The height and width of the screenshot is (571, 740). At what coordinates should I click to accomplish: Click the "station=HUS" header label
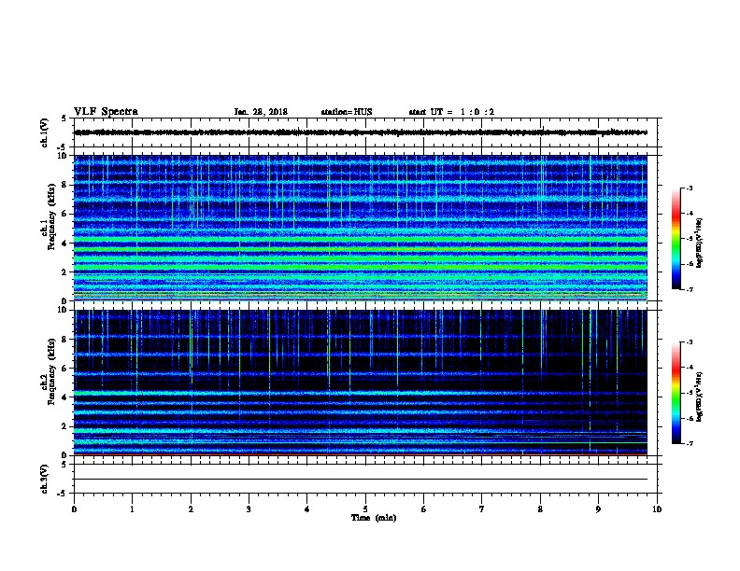click(347, 112)
